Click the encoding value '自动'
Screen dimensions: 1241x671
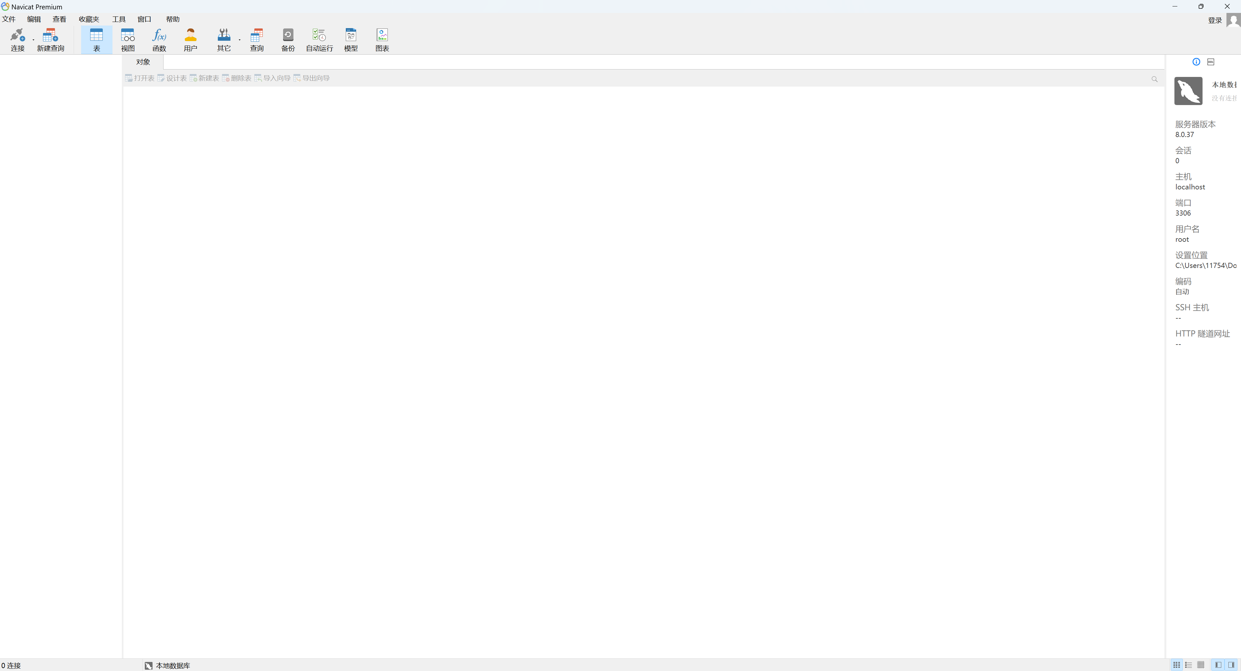coord(1182,292)
